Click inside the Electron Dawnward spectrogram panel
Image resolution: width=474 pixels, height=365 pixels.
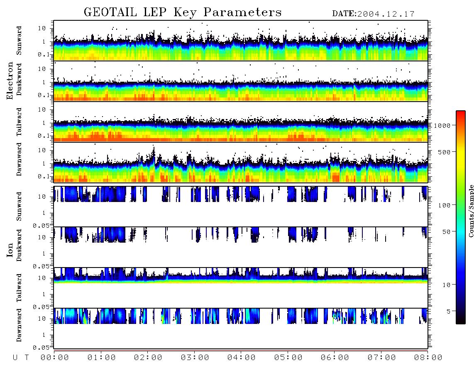(241, 162)
